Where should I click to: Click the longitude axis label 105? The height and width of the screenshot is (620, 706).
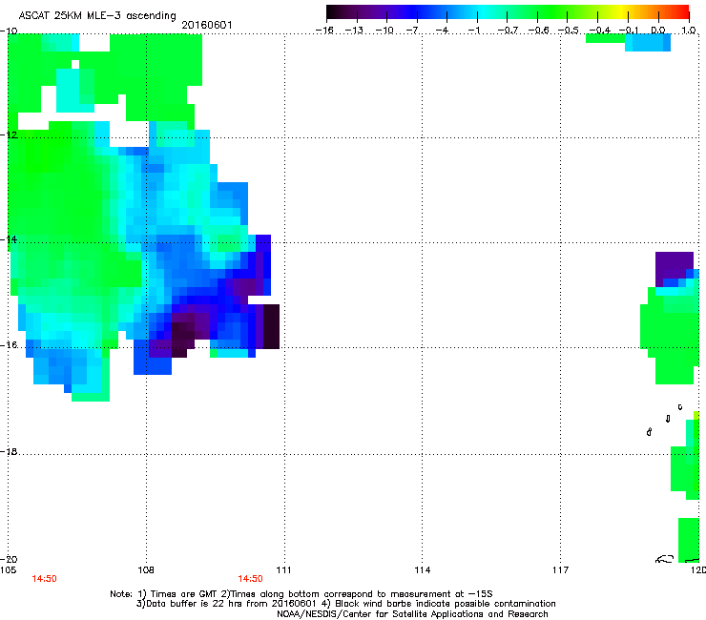pyautogui.click(x=8, y=570)
